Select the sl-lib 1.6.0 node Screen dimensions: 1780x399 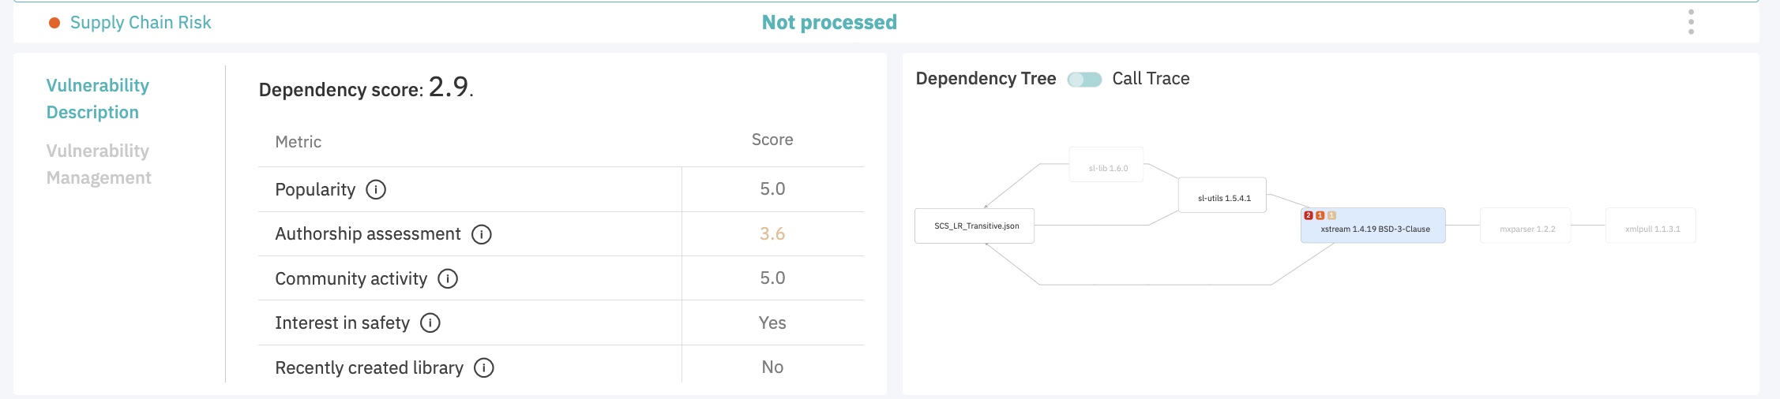(1107, 168)
